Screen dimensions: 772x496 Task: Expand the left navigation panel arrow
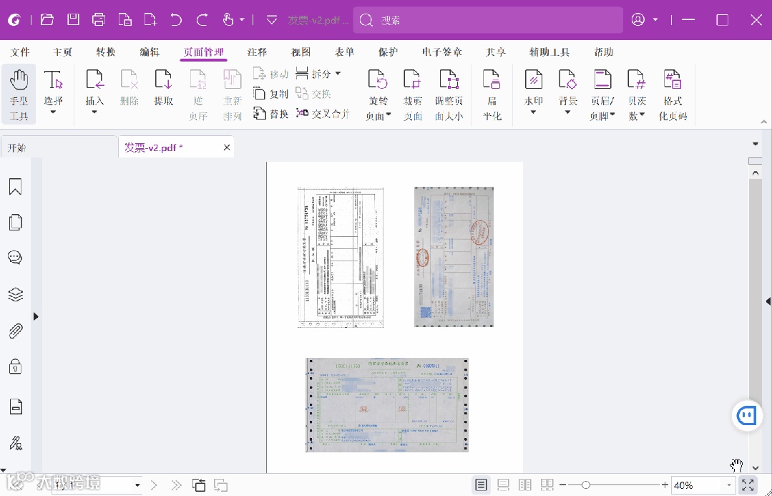click(x=36, y=316)
